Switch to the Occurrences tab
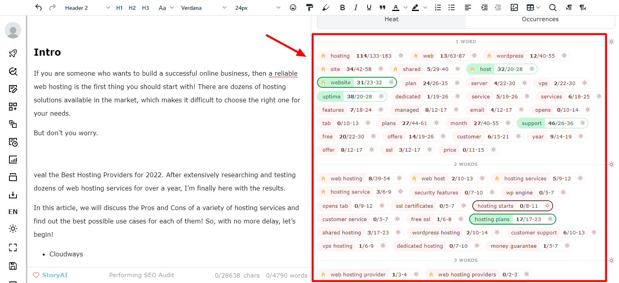Image resolution: width=619 pixels, height=283 pixels. click(540, 19)
